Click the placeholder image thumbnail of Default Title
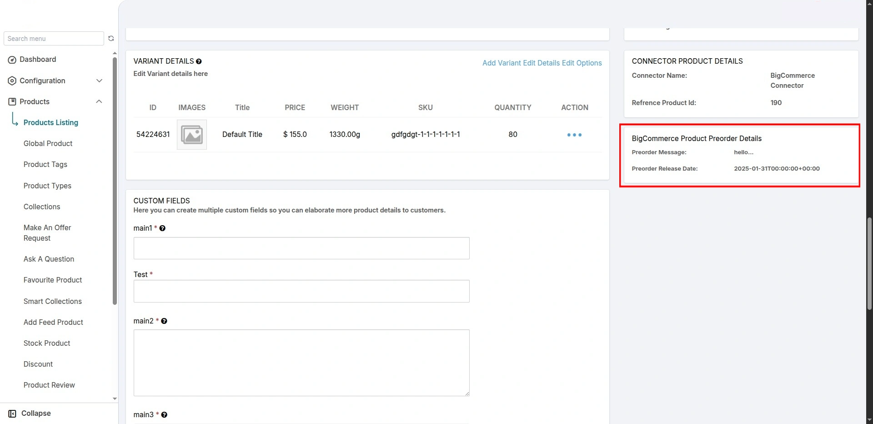The image size is (873, 424). (192, 135)
